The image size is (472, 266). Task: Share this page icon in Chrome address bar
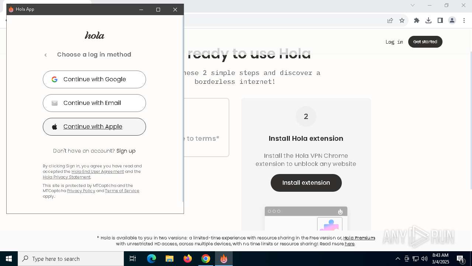(x=390, y=21)
